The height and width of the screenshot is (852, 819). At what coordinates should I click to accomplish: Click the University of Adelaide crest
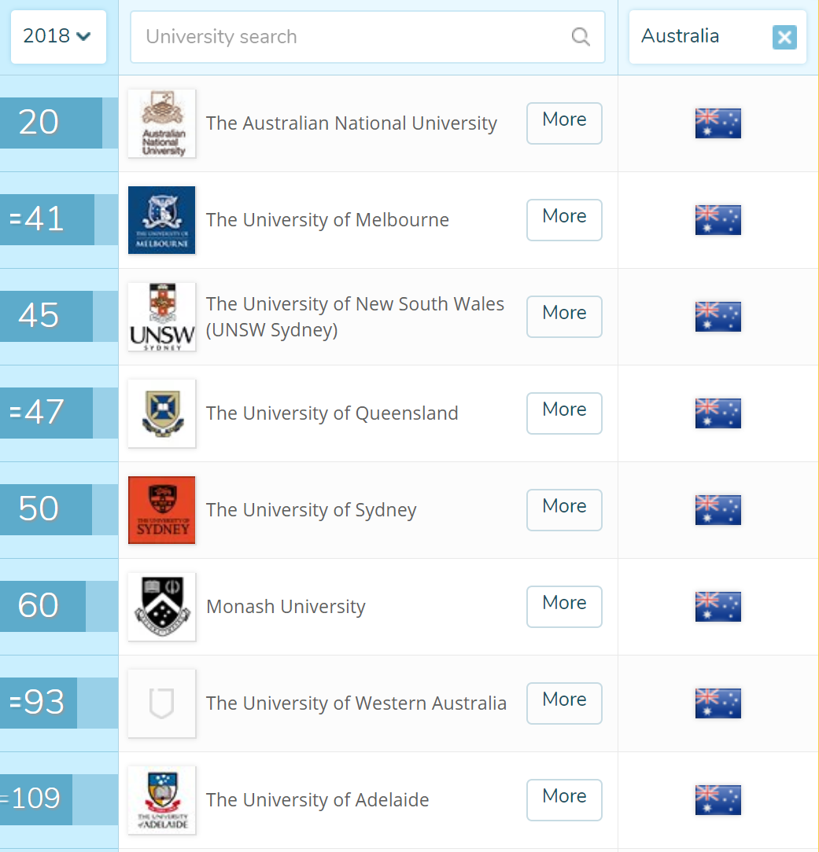(161, 799)
